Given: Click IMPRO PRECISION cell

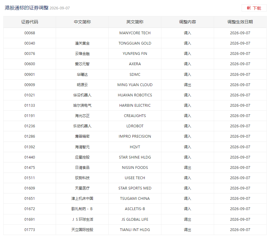Looking at the screenshot, I should tap(135, 136).
